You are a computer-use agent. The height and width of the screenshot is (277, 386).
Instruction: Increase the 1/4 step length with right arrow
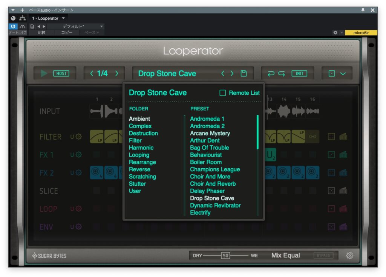[x=117, y=74]
